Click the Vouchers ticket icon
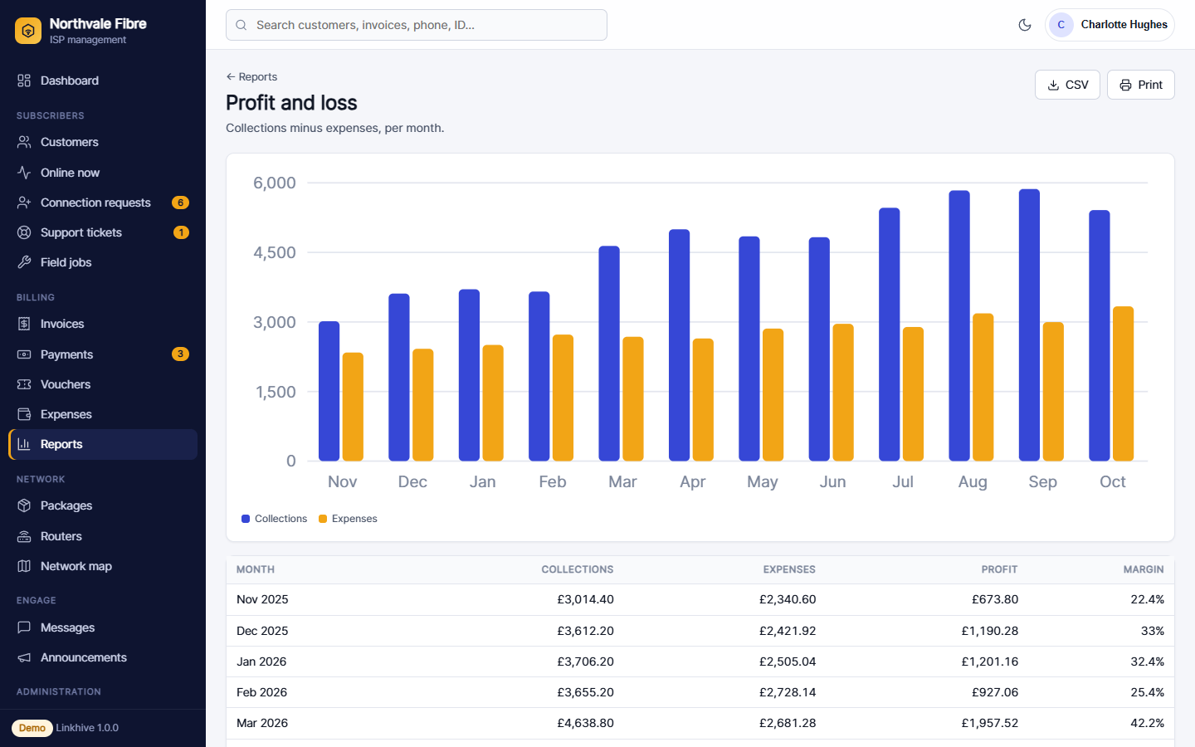This screenshot has width=1195, height=747. tap(24, 384)
